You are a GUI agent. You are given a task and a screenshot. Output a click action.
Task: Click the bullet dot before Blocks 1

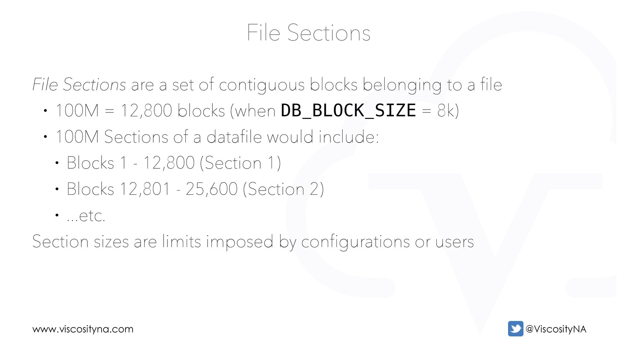(57, 163)
